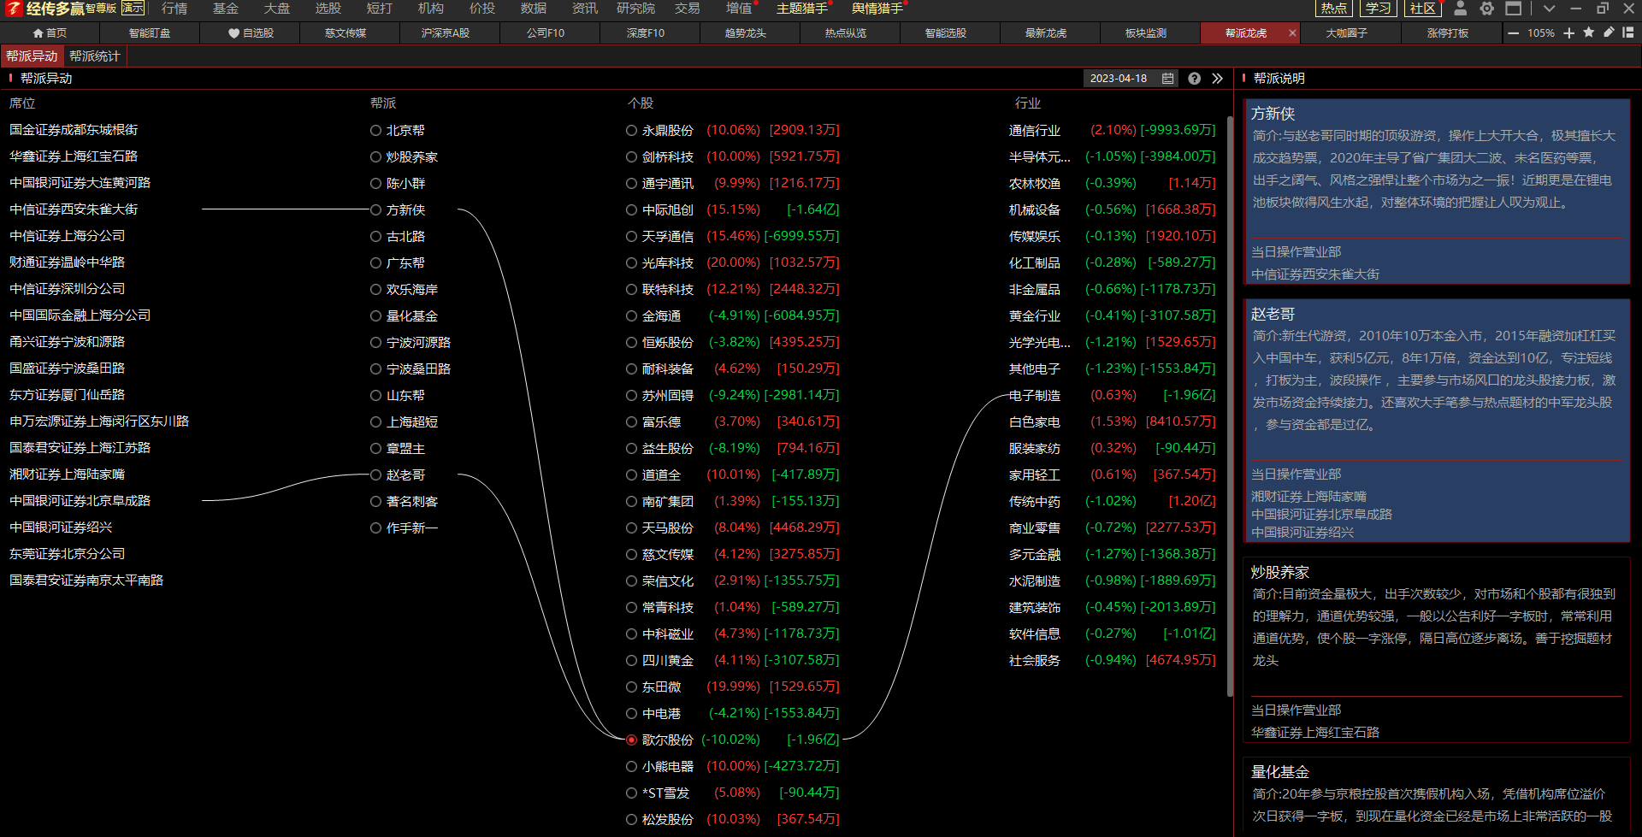The height and width of the screenshot is (837, 1642).
Task: Click the pencil edit icon in tab bar
Action: click(1609, 32)
